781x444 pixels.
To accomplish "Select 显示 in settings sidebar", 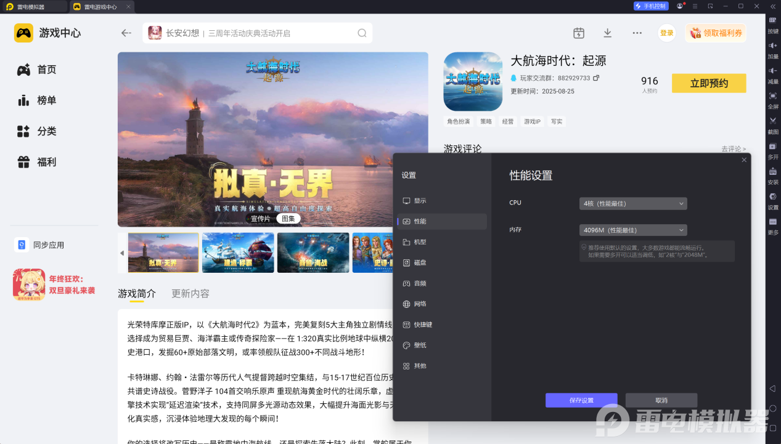I will pos(420,201).
